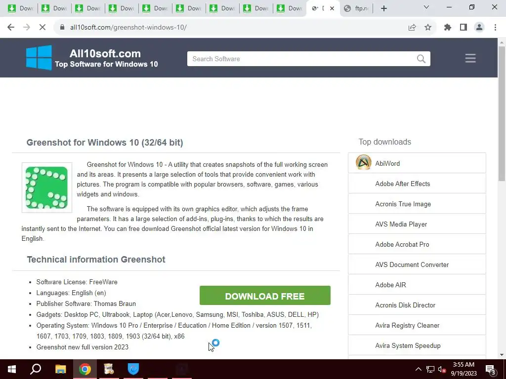Viewport: 506px width, 379px height.
Task: Open the Extensions puzzle menu
Action: click(448, 28)
